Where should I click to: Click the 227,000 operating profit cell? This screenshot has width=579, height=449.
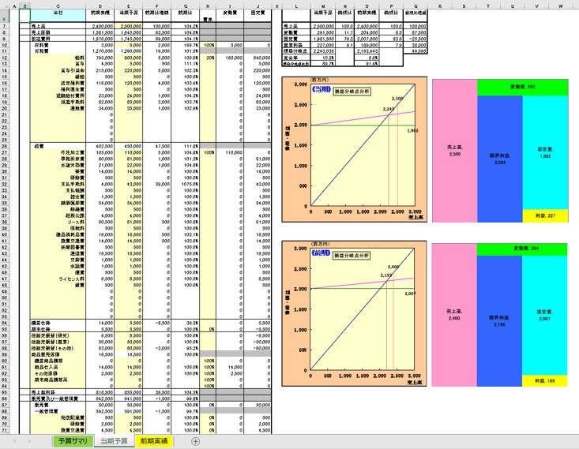click(x=323, y=45)
